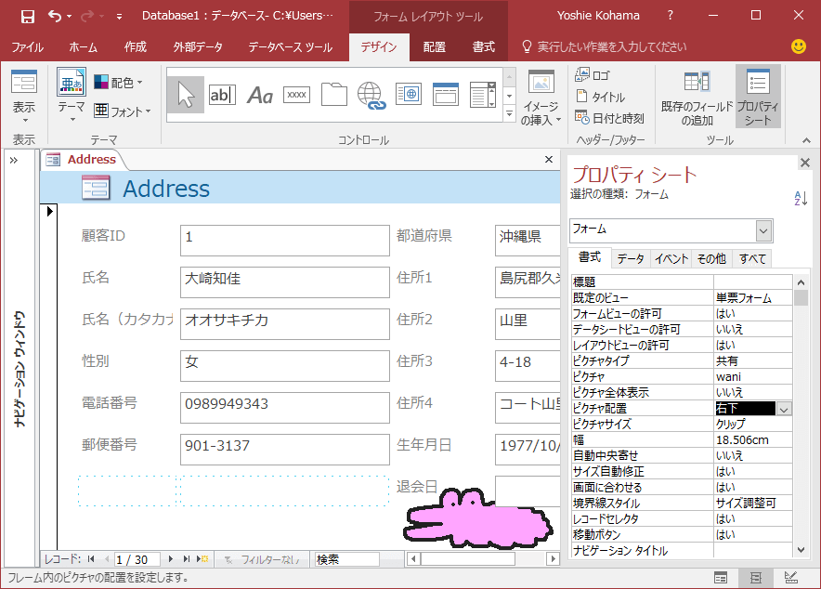Screen dimensions: 821x589
Task: Open the 配色 color scheme dropdown
Action: [x=119, y=82]
